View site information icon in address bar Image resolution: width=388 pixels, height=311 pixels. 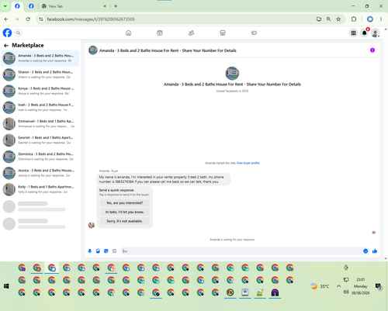pos(41,19)
